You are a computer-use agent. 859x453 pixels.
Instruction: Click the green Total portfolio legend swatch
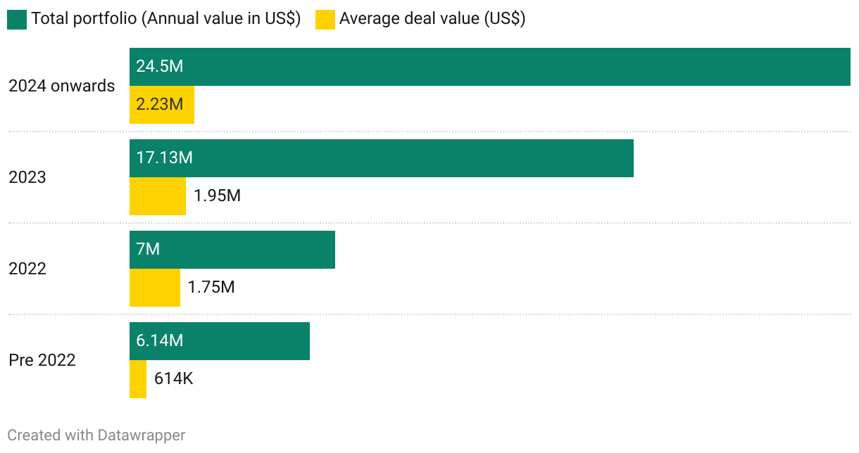pyautogui.click(x=17, y=20)
